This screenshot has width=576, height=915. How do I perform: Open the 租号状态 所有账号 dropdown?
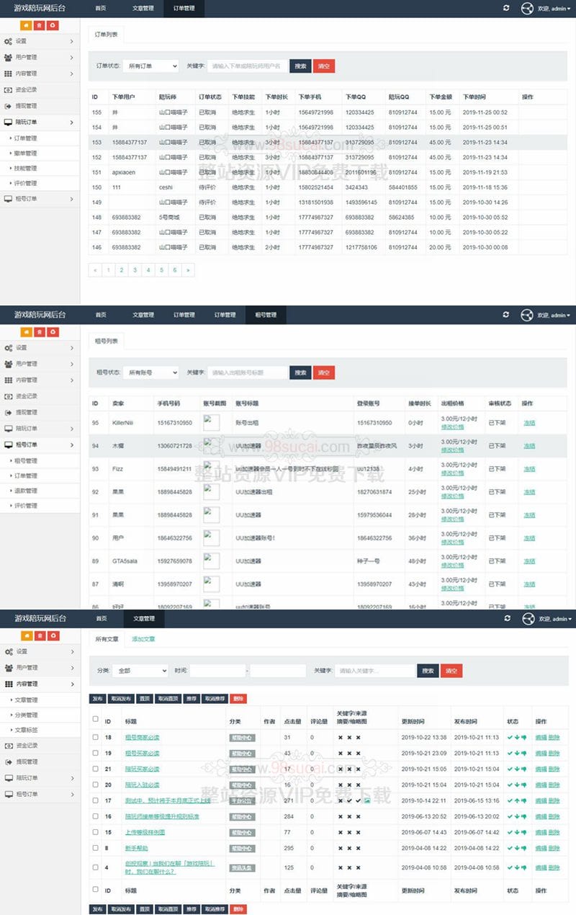[x=151, y=372]
